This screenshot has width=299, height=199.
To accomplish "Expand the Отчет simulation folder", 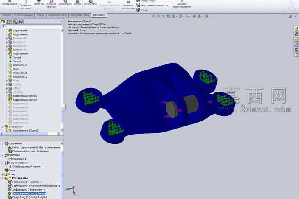I will click(3, 174).
